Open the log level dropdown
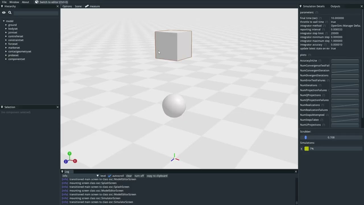 pyautogui.click(x=81, y=176)
